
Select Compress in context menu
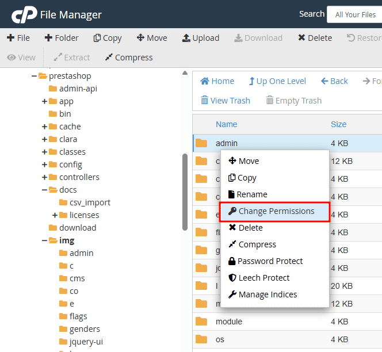274,244
